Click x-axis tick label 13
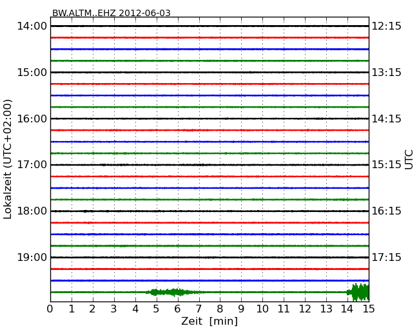Screen dimensions: 419x335 pyautogui.click(x=326, y=309)
